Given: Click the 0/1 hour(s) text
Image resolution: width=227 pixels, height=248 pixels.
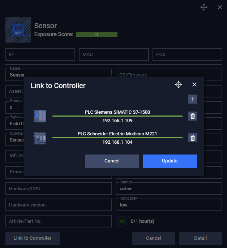Looking at the screenshot, I should click(x=142, y=221).
